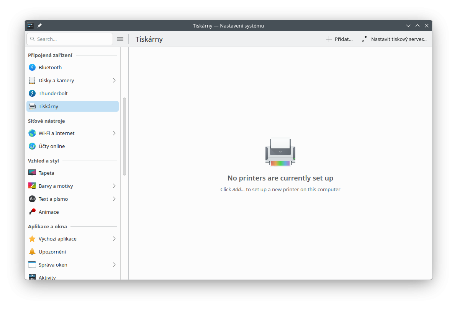457x309 pixels.
Task: Click the Thunderbolt icon in sidebar
Action: 32,93
